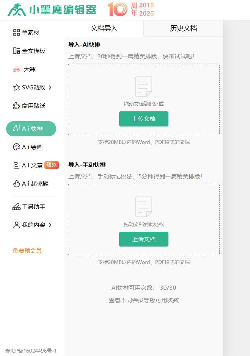Click the AI快排 dashed drop zone
Image resolution: width=250 pixels, height=356 pixels.
click(144, 100)
